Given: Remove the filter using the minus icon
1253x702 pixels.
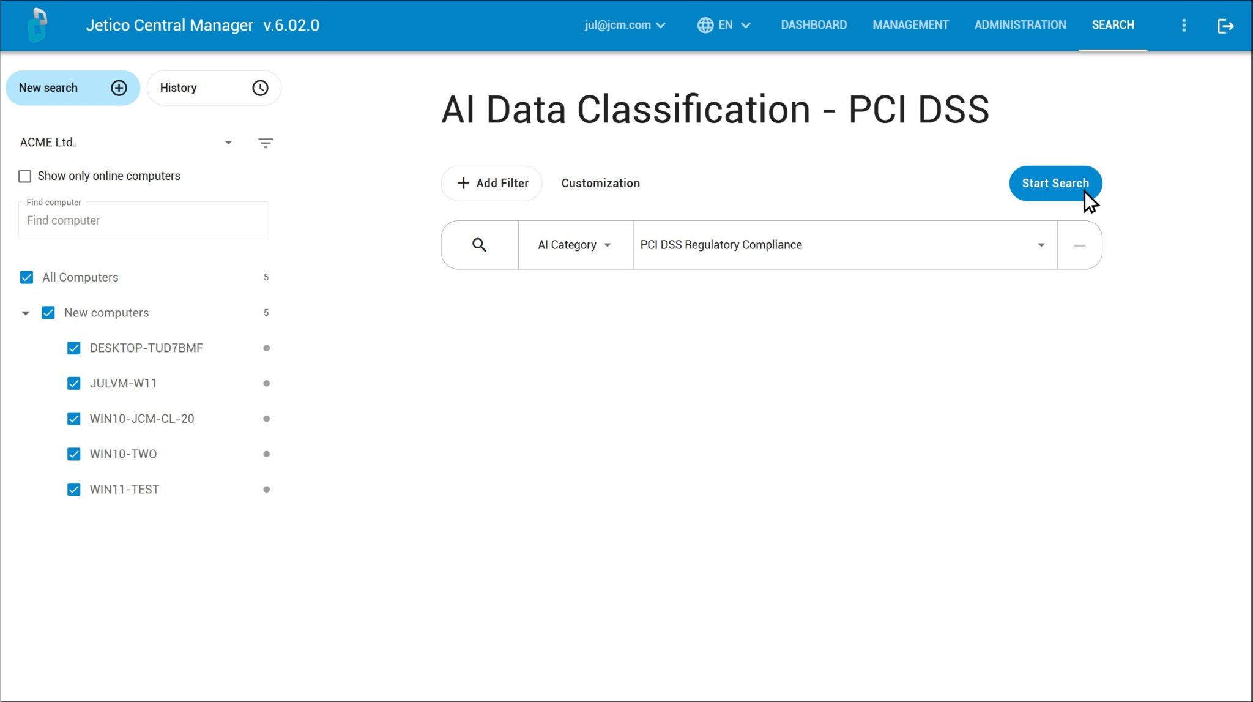Looking at the screenshot, I should click(1079, 245).
